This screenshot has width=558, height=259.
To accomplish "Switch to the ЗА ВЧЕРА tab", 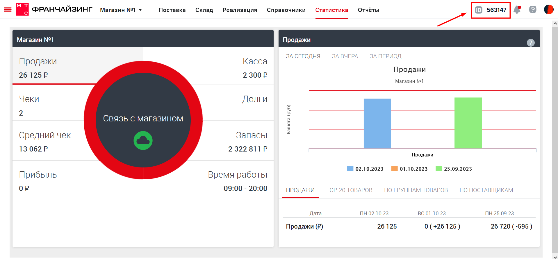I will pos(345,56).
